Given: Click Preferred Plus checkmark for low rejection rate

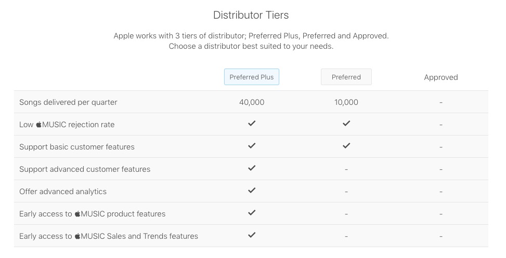Looking at the screenshot, I should tap(252, 124).
